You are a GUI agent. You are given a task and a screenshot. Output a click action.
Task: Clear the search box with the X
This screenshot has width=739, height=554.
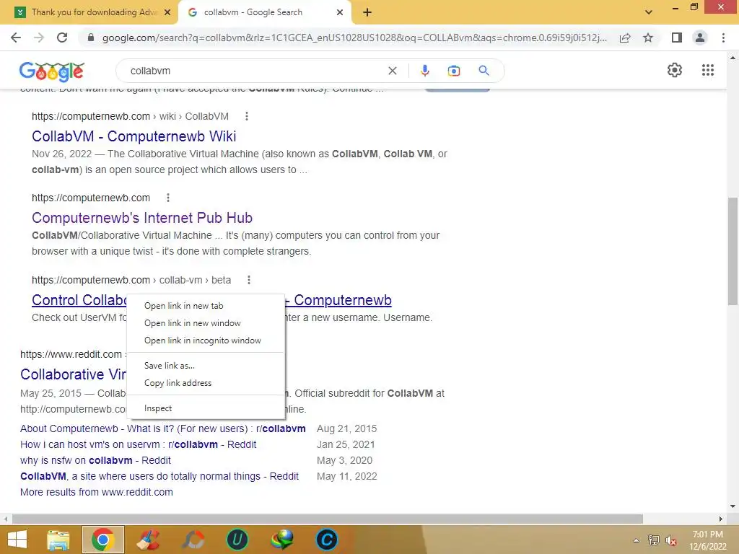(392, 71)
